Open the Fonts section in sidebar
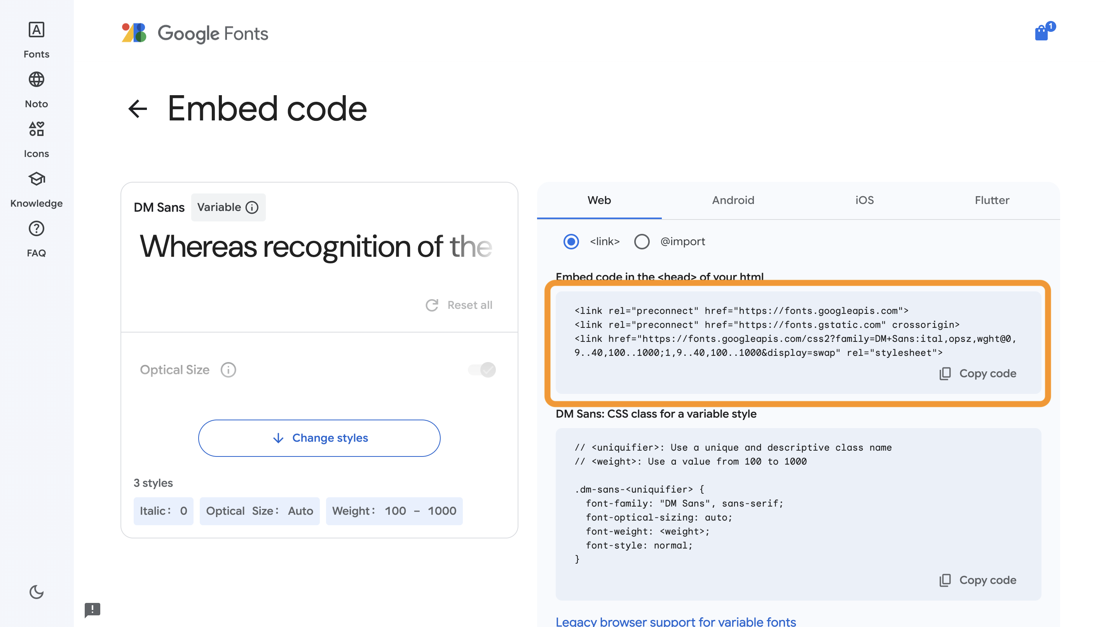Image resolution: width=1106 pixels, height=627 pixels. click(x=36, y=40)
